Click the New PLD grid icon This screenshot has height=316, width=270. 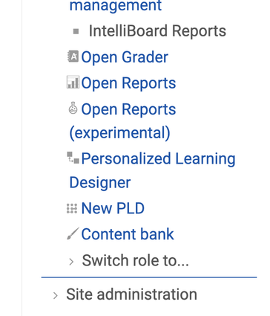tap(72, 208)
